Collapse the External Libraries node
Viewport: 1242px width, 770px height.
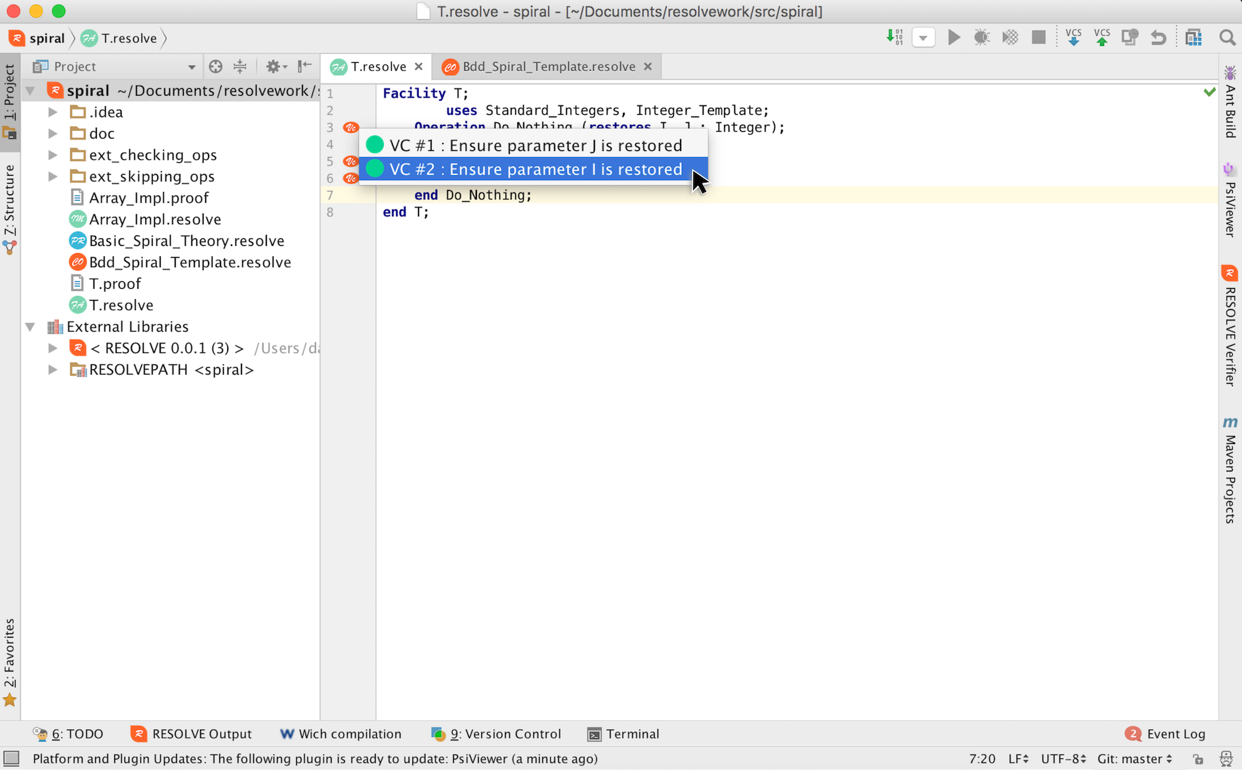pyautogui.click(x=30, y=327)
